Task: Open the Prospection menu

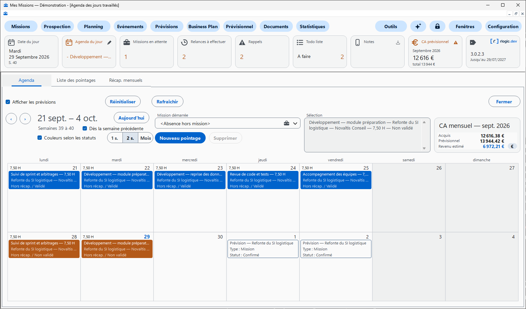Action: click(57, 26)
